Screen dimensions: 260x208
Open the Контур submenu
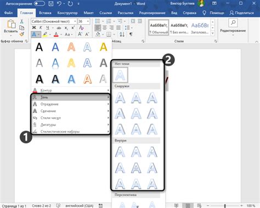[x=71, y=90]
